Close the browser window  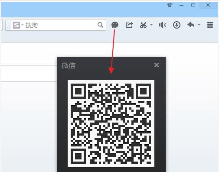[x=208, y=5]
